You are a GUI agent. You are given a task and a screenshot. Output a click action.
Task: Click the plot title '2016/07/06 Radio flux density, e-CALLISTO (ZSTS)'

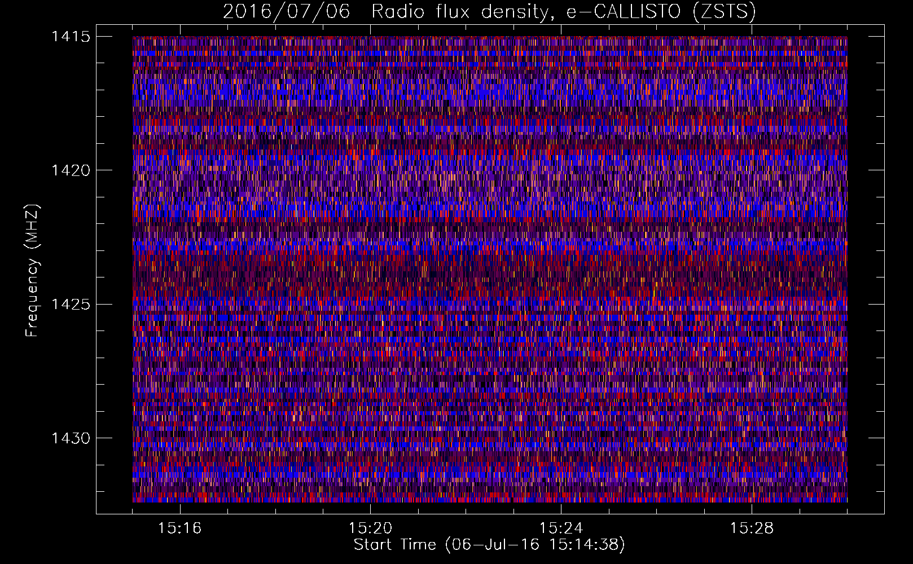tap(489, 11)
